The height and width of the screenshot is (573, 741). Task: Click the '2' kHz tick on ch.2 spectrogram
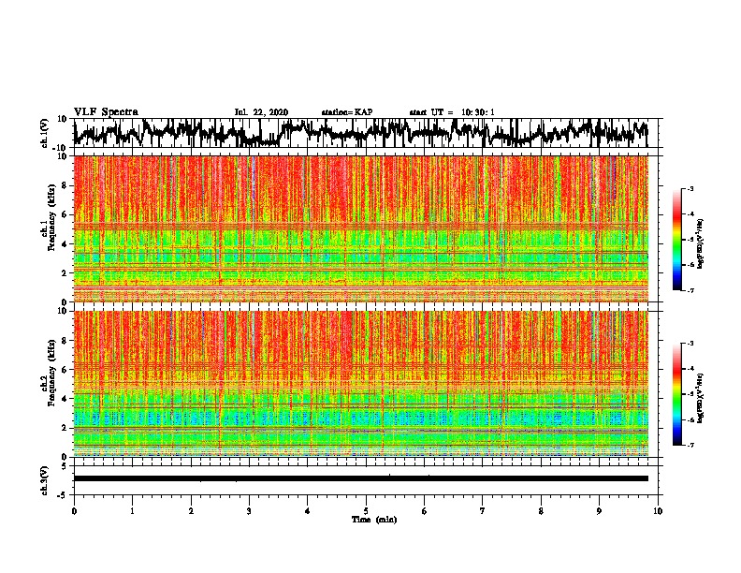coord(65,428)
